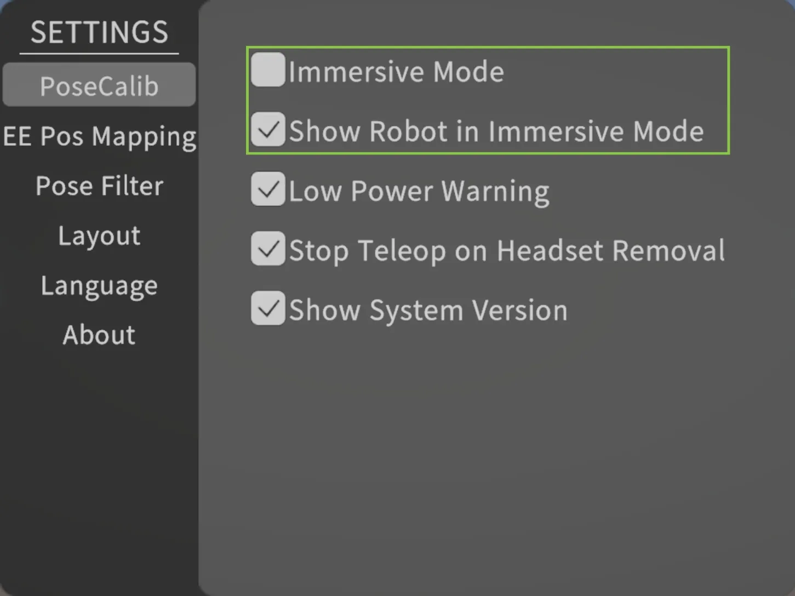Return to the PoseCalib calibration panel
This screenshot has width=795, height=596.
(x=99, y=85)
